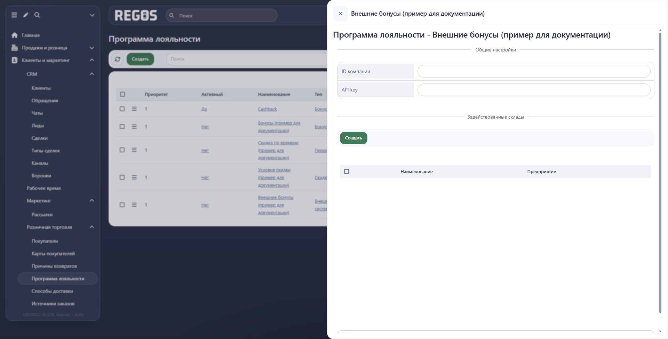Click the API key input field
This screenshot has width=668, height=339.
[x=534, y=90]
